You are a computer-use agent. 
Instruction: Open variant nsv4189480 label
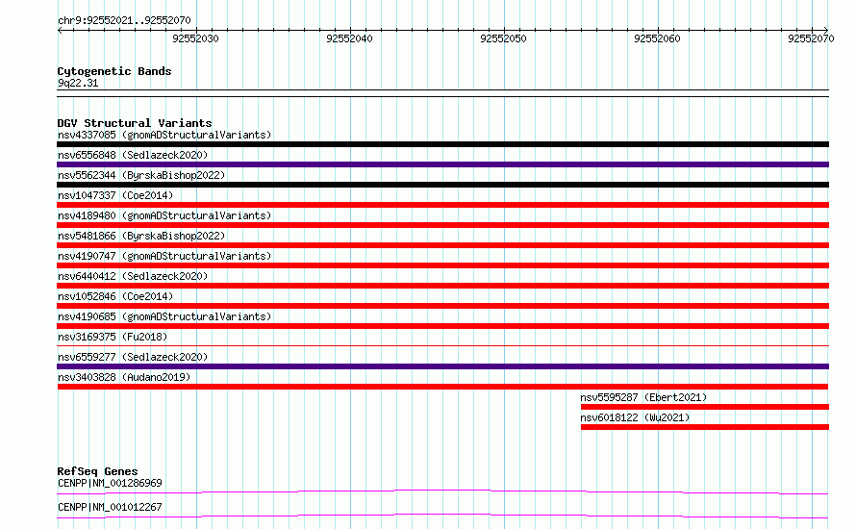164,215
